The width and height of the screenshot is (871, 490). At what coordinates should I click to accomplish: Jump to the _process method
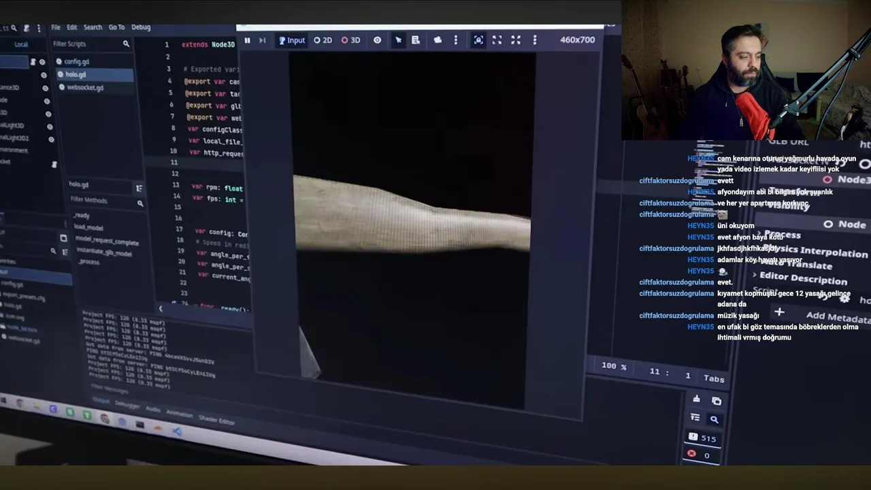click(x=90, y=262)
